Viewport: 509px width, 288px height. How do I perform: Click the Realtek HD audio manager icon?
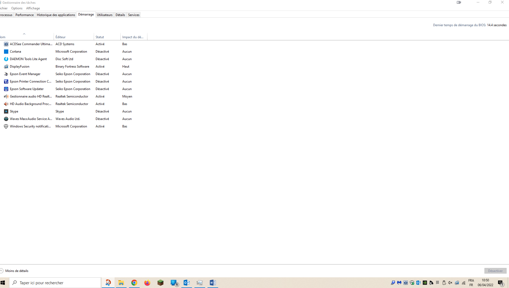(x=6, y=96)
